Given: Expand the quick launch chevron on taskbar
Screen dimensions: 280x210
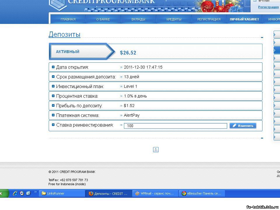Looking at the screenshot, I should pyautogui.click(x=36, y=192).
